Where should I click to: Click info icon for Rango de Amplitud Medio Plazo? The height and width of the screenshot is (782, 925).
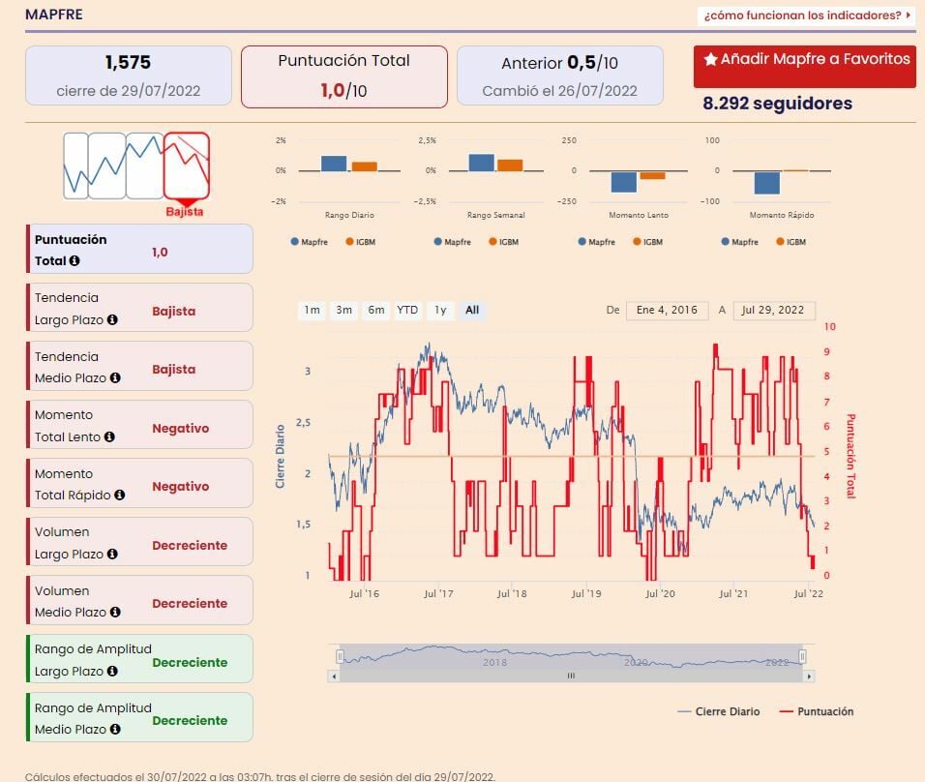click(115, 729)
